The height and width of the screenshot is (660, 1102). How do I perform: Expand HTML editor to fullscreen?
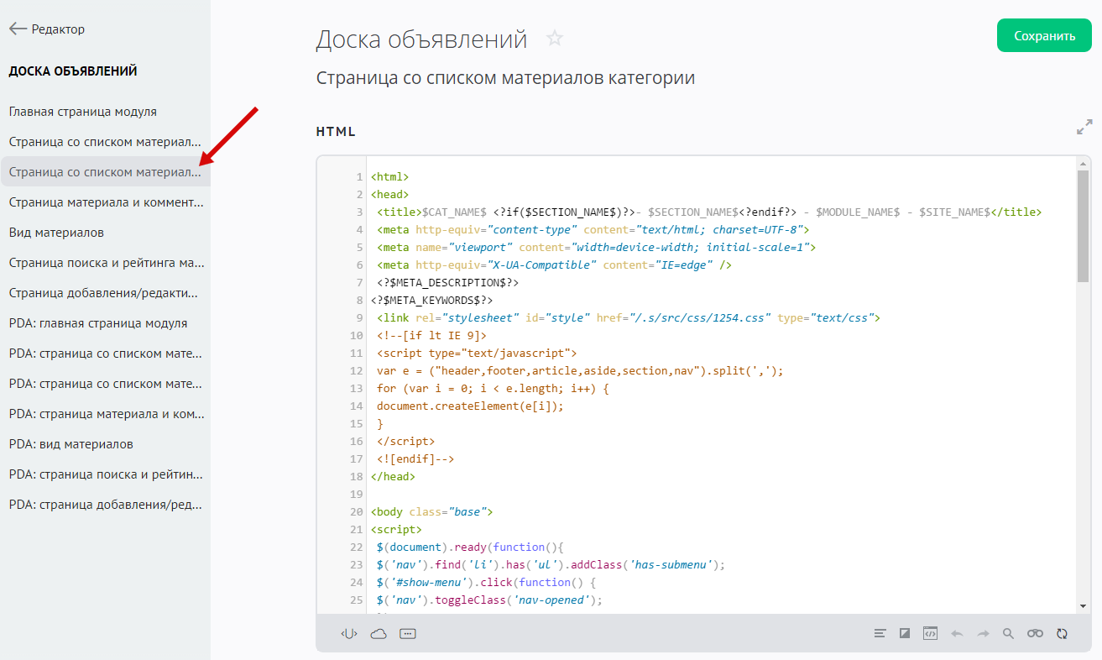(1084, 128)
